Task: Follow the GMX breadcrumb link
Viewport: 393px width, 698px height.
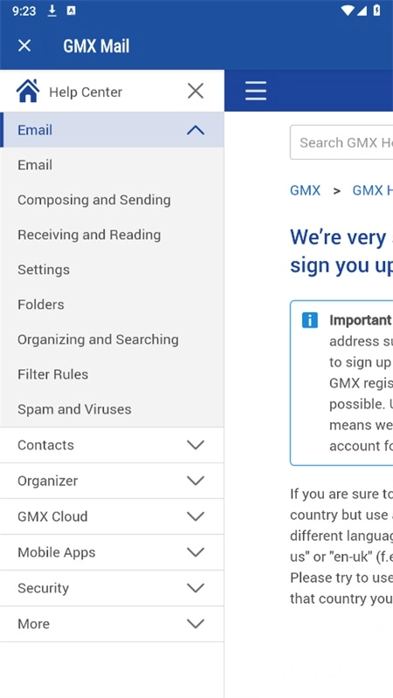Action: (x=305, y=190)
